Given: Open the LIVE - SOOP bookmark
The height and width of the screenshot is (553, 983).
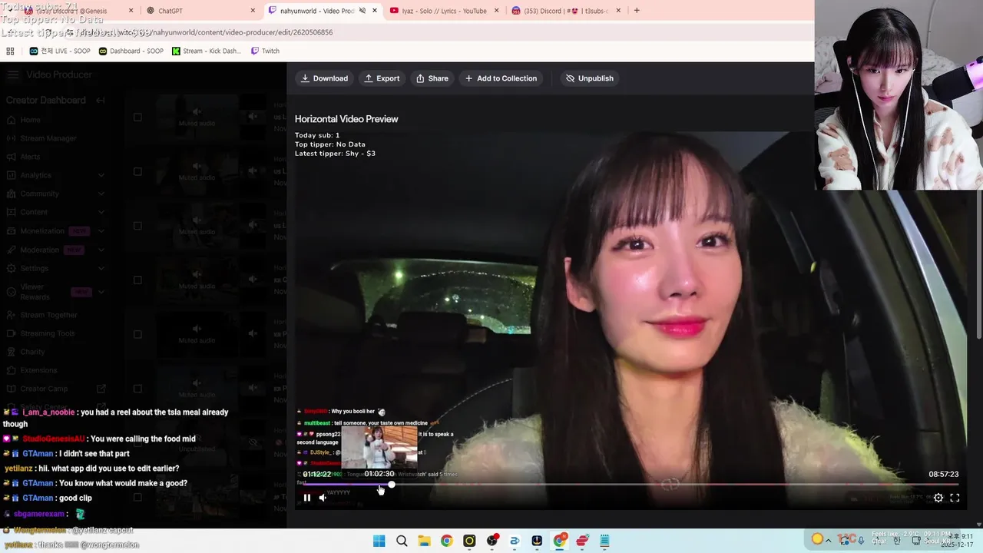Looking at the screenshot, I should click(x=60, y=51).
